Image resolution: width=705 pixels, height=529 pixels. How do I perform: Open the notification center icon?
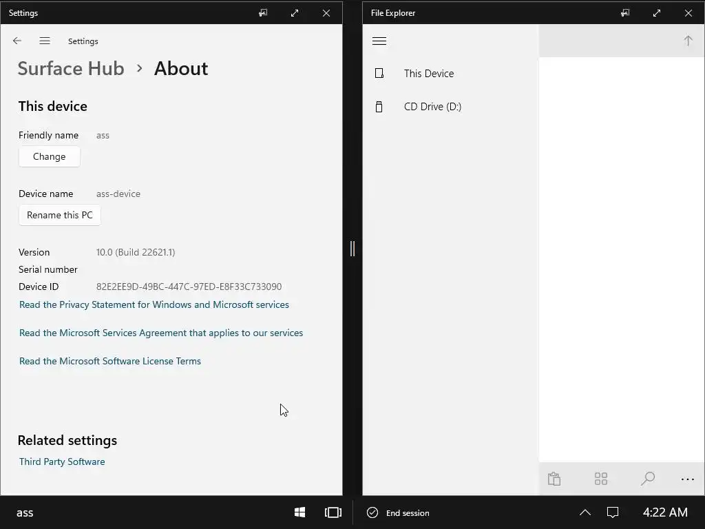pyautogui.click(x=612, y=512)
